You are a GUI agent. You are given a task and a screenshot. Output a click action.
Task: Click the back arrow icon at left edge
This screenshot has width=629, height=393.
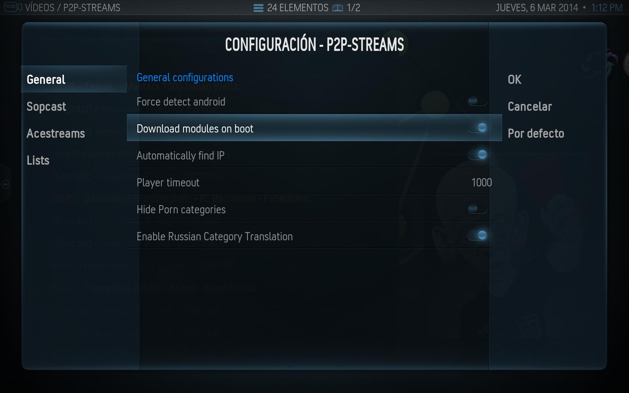tap(5, 184)
